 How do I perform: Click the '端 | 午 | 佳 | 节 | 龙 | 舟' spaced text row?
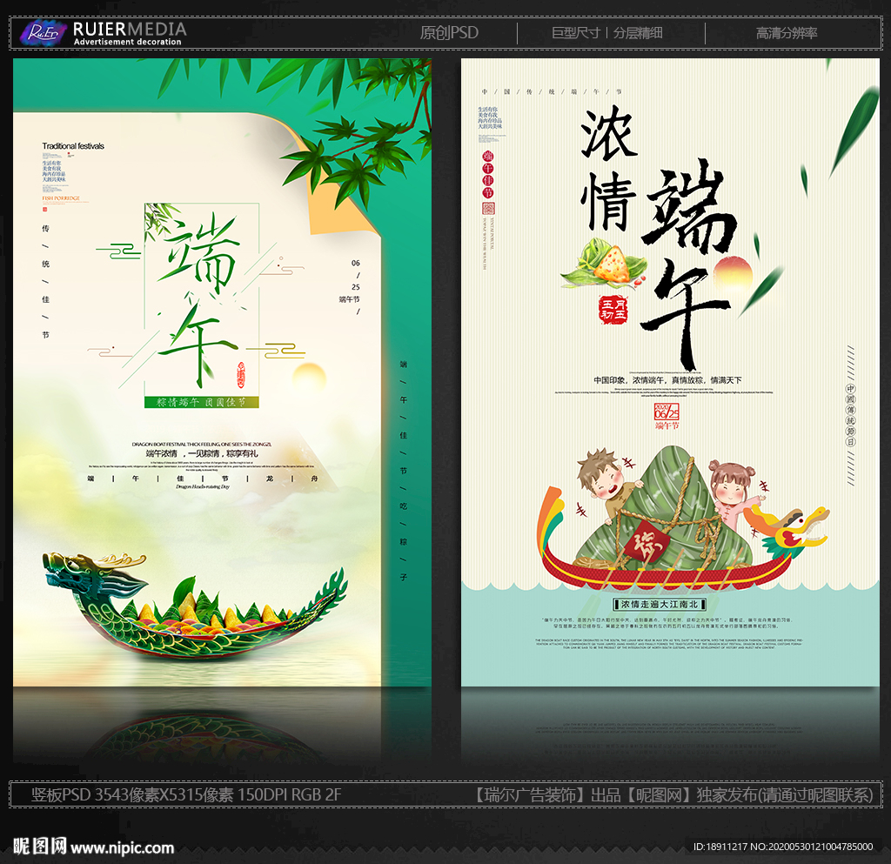pyautogui.click(x=202, y=479)
